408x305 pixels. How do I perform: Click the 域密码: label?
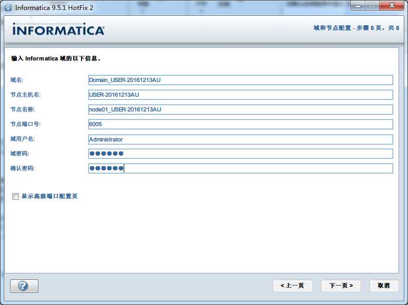(x=20, y=154)
